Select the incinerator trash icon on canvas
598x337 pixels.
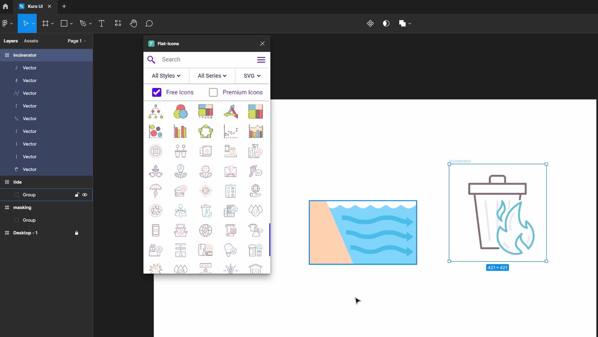point(498,213)
